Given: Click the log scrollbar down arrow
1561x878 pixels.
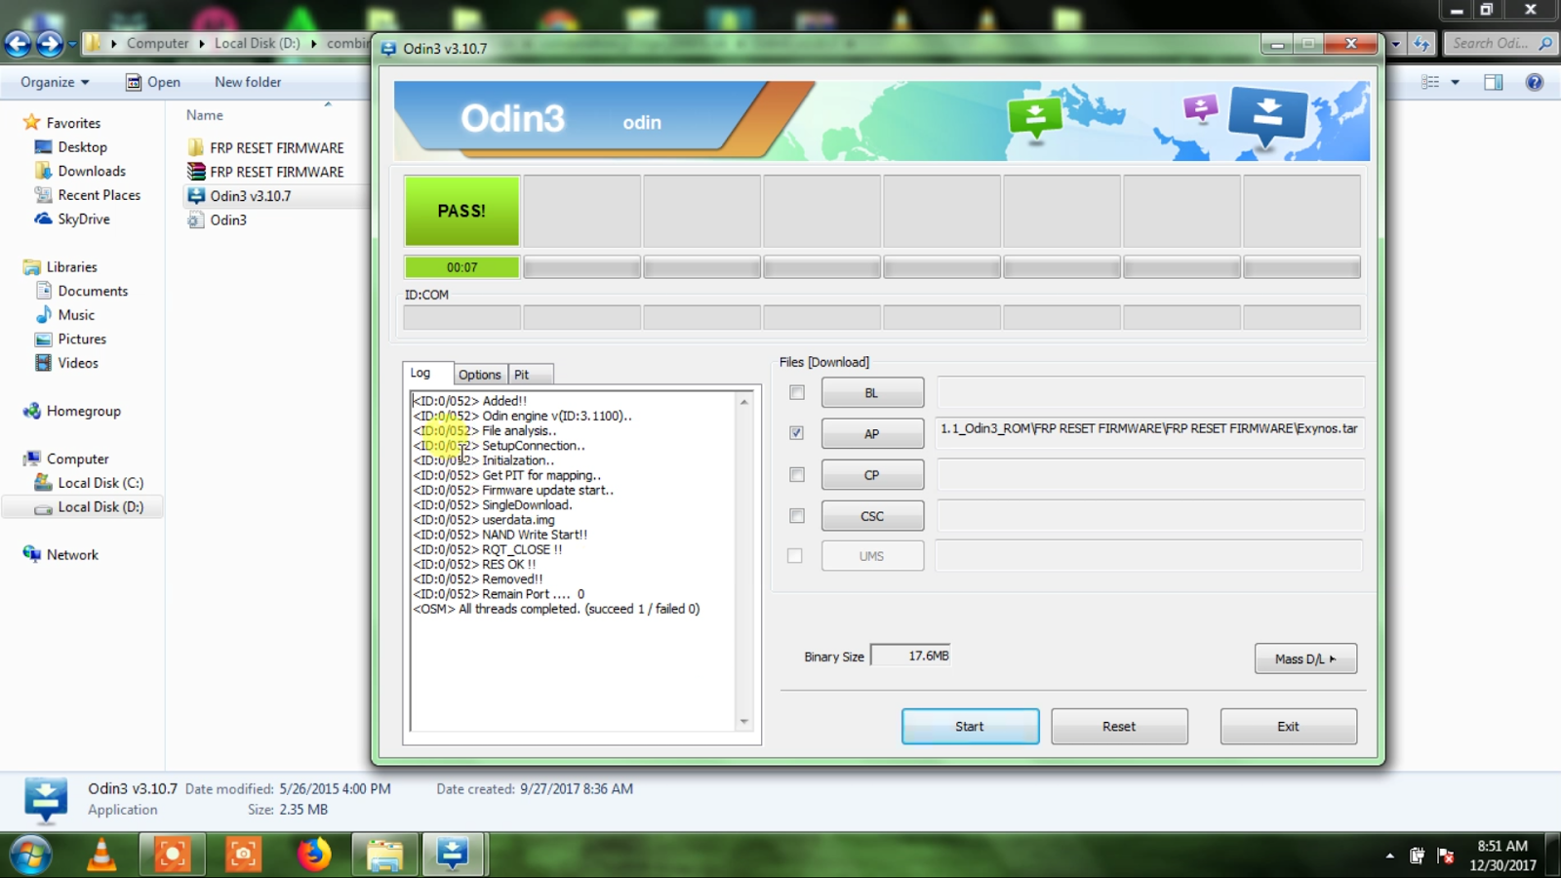Looking at the screenshot, I should point(744,722).
